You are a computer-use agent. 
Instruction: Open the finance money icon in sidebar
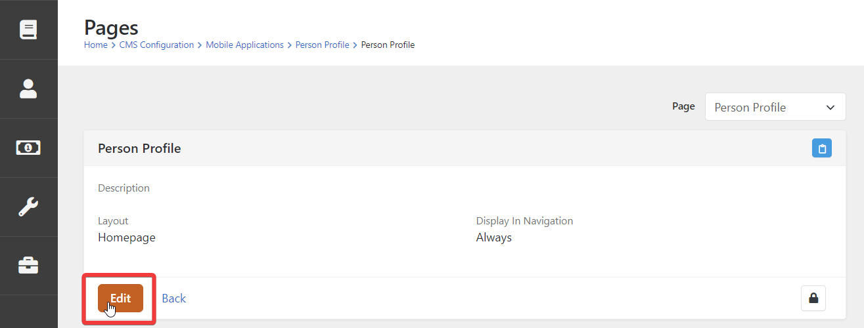point(28,148)
